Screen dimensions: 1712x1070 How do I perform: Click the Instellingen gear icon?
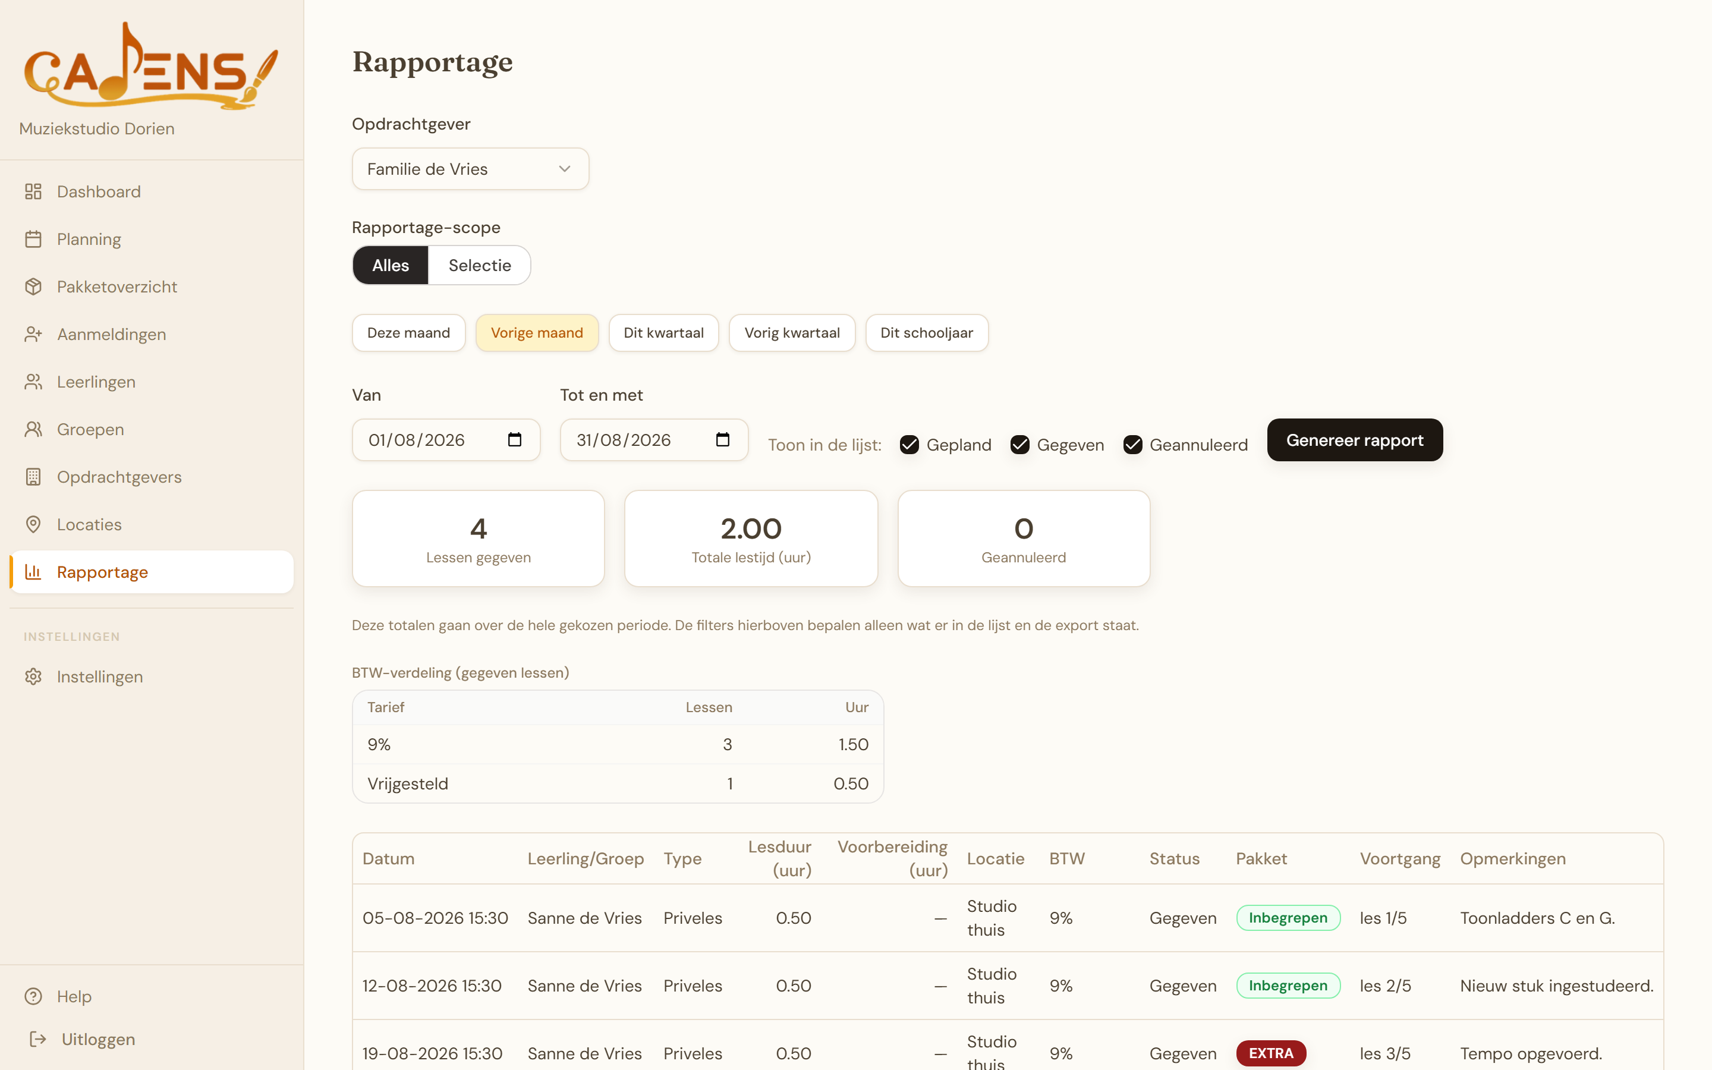33,676
